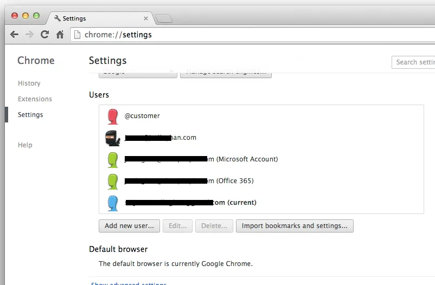Click Add new user button
Viewport: 435px width, 285px height.
point(129,226)
